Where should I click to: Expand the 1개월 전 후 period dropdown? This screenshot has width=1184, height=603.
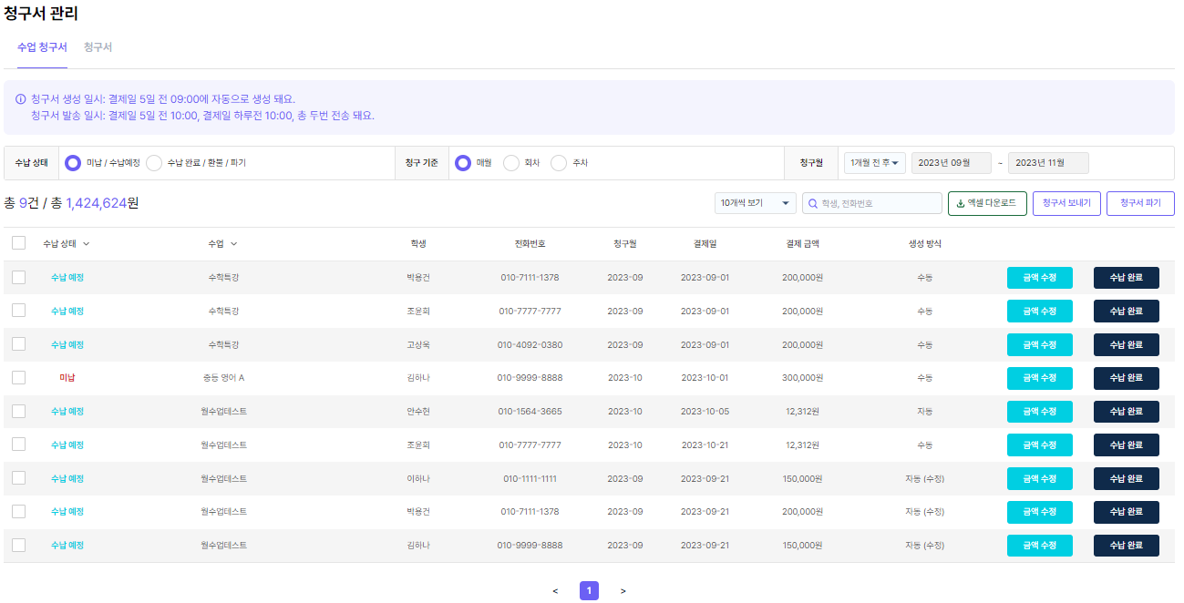[874, 163]
